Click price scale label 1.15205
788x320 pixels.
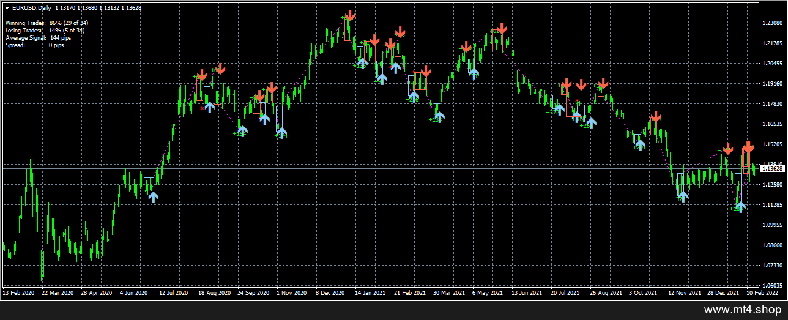[772, 144]
